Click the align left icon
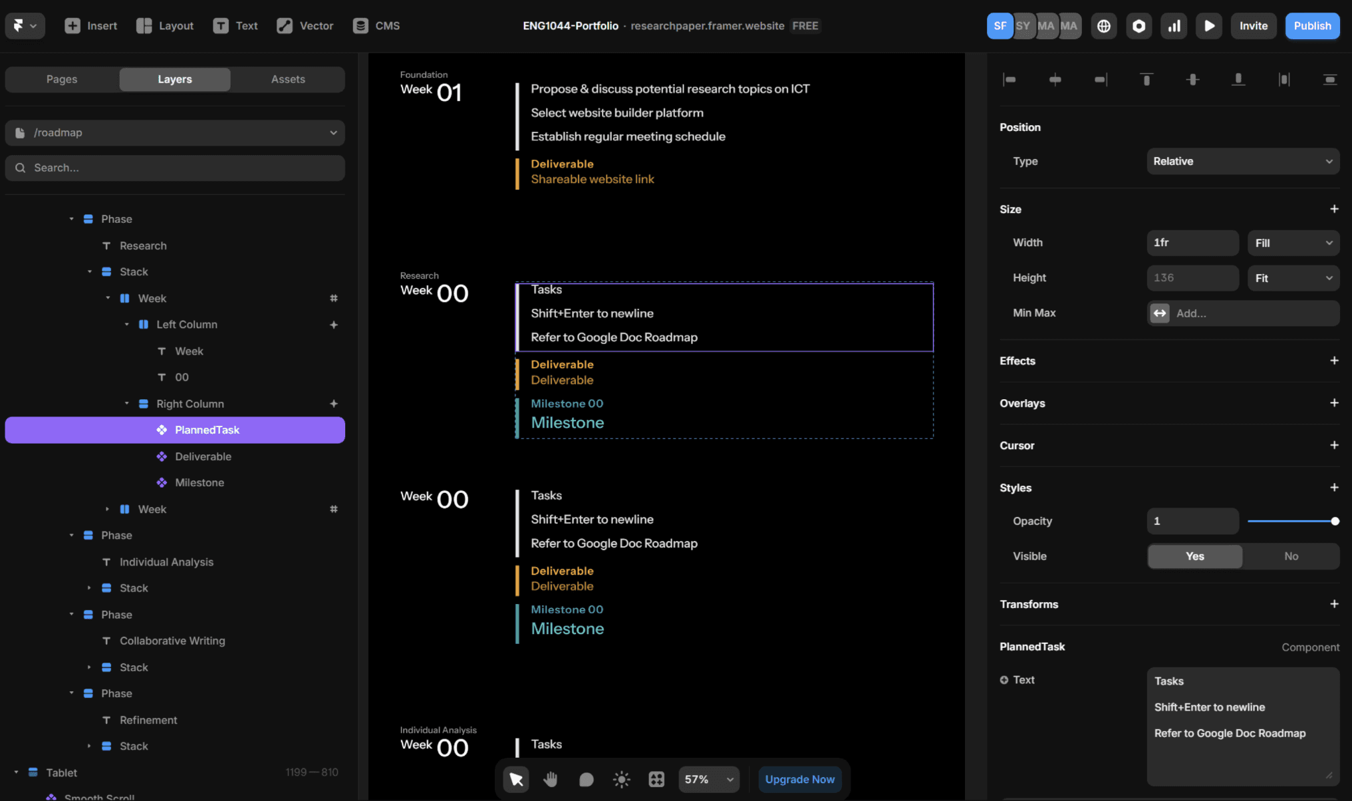The height and width of the screenshot is (801, 1352). click(x=1010, y=79)
